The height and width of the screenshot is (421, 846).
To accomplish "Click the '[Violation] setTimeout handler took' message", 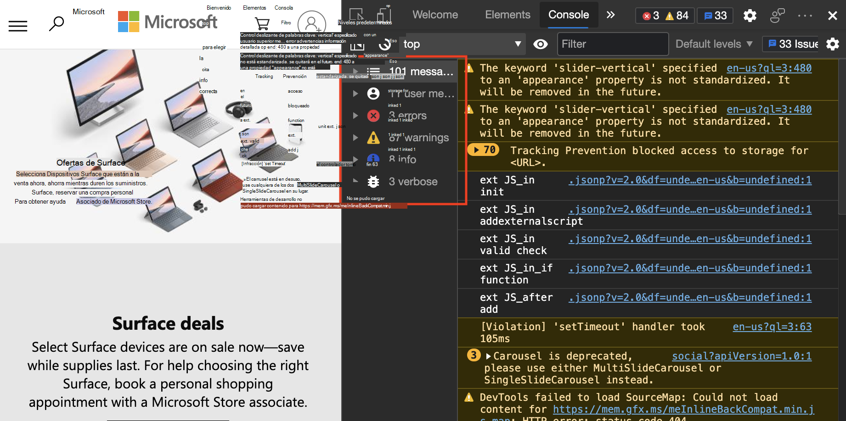I will click(592, 332).
